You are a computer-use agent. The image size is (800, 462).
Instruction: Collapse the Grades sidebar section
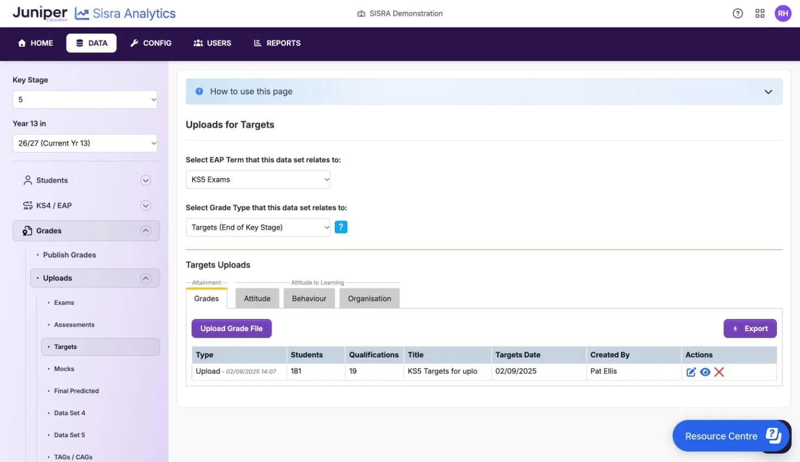[86, 231]
